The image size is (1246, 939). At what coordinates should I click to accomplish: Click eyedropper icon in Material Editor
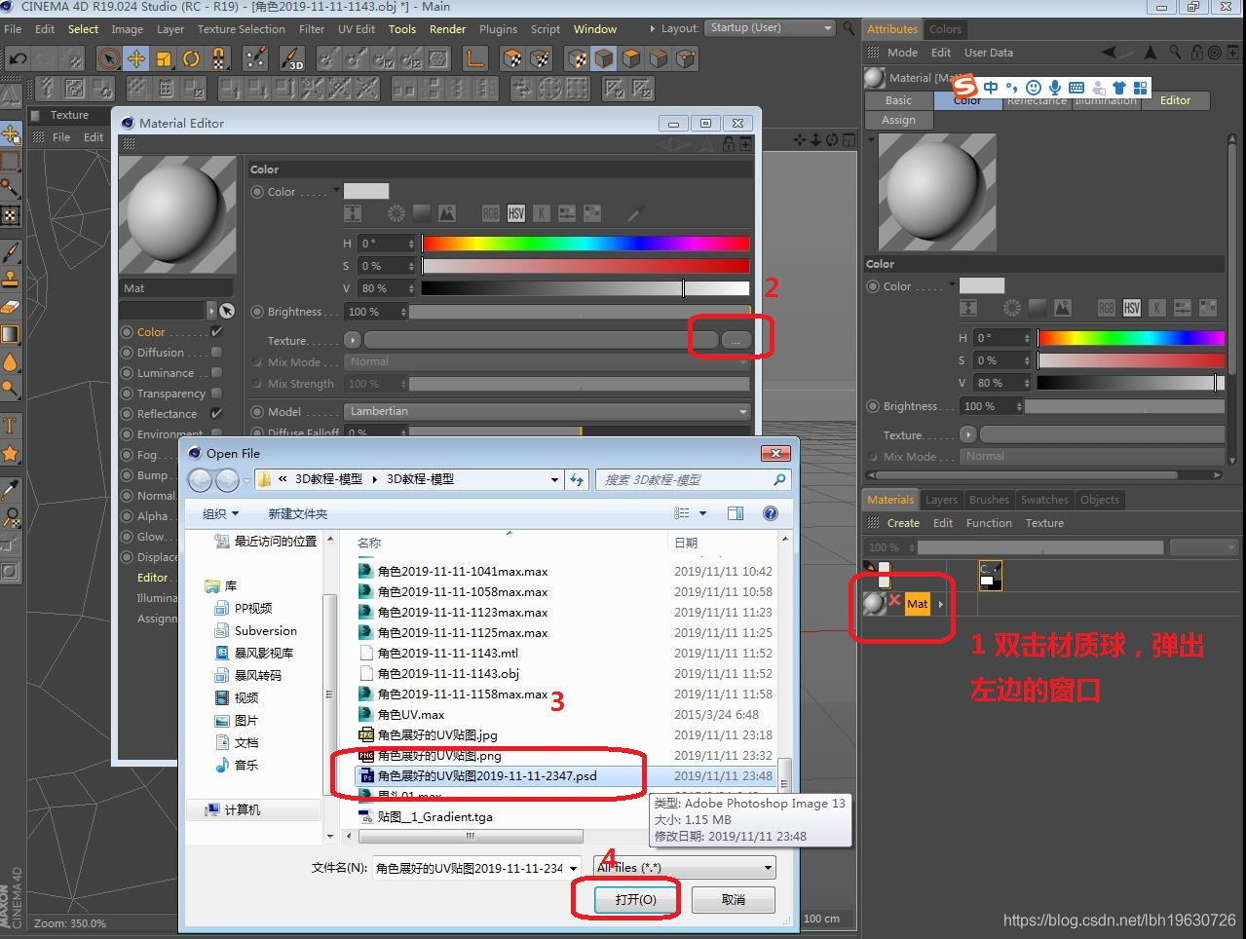[635, 213]
